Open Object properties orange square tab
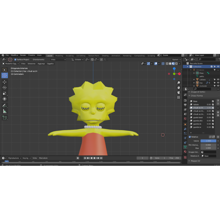The image size is (220, 220). (x=185, y=124)
